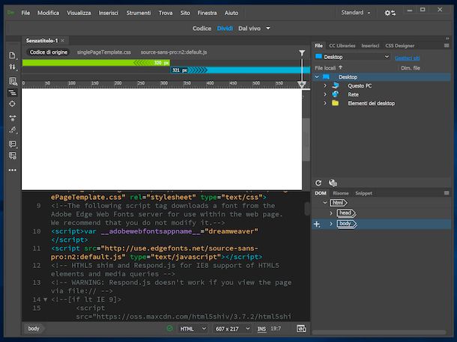Switch to CC Libraries panel tab
This screenshot has height=342, width=457.
coord(342,46)
